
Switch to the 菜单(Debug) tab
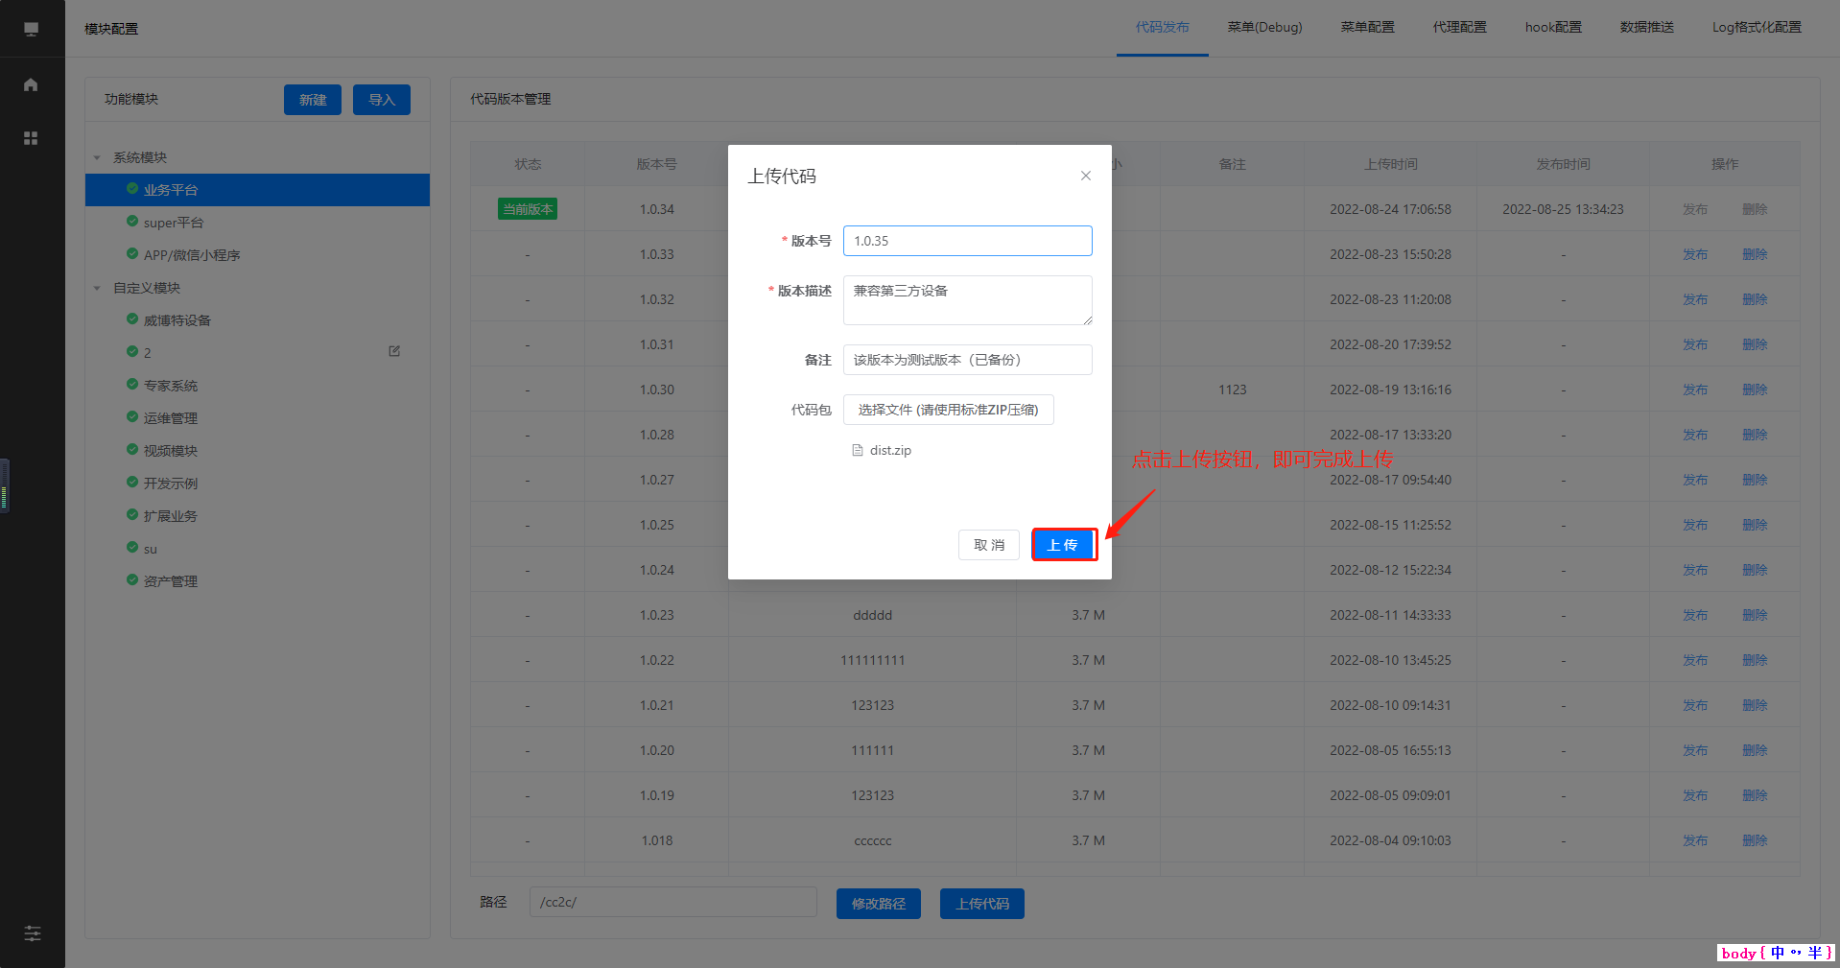click(1265, 28)
